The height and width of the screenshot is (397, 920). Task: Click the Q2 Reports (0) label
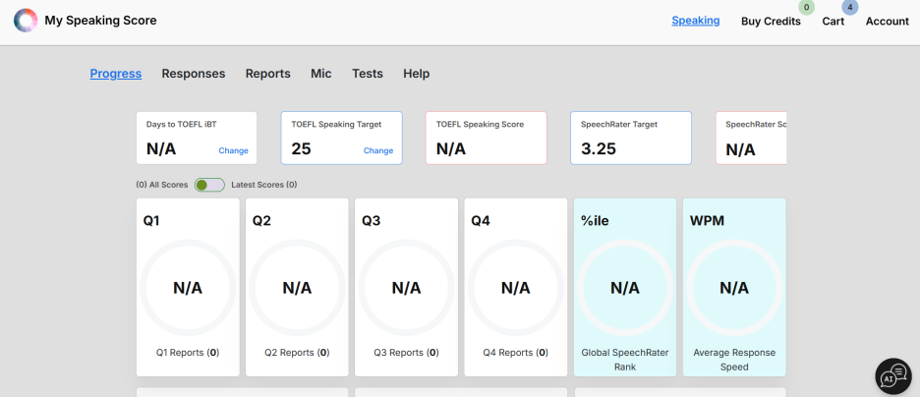pyautogui.click(x=297, y=353)
